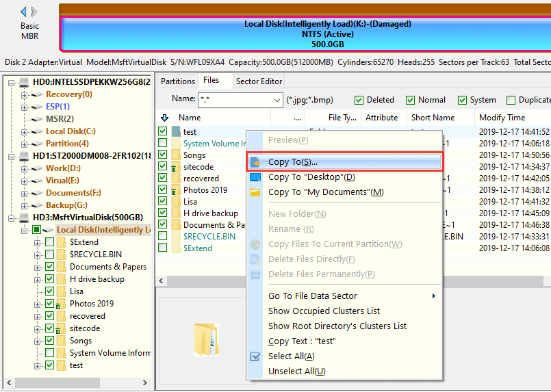Open the Name filter dropdown

(x=276, y=100)
